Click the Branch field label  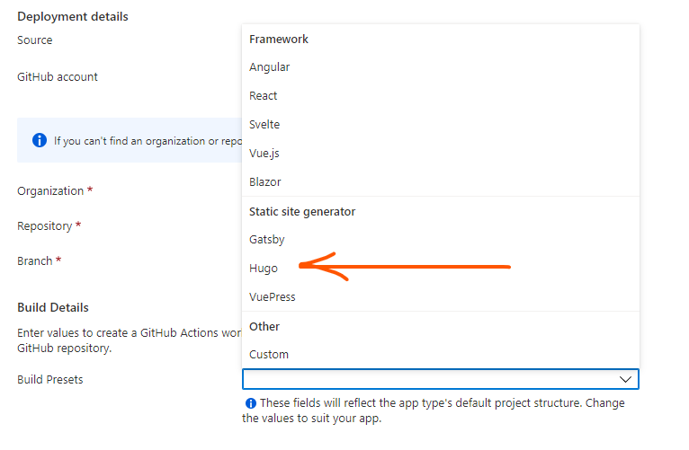coord(35,261)
